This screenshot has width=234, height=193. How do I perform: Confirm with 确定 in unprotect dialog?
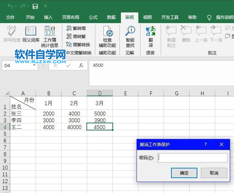click(x=184, y=173)
